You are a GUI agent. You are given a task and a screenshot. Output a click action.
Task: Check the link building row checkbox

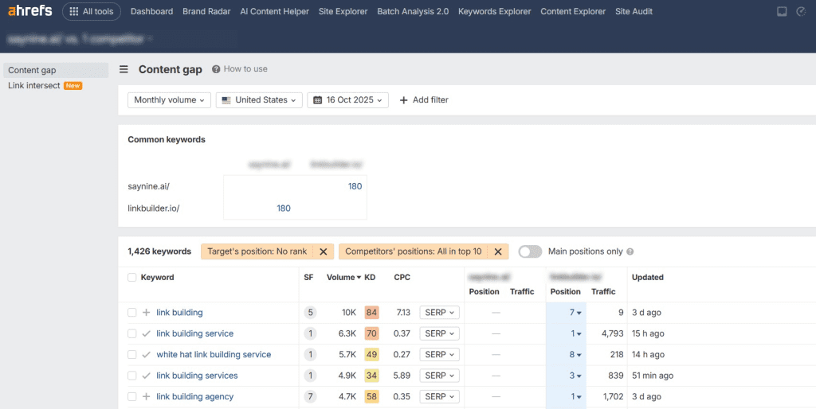click(131, 313)
